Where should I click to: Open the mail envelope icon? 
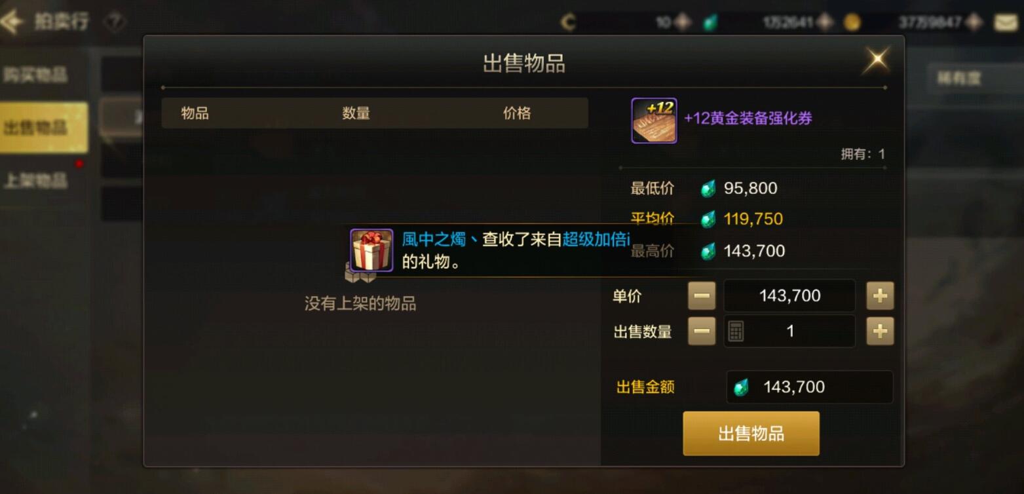pyautogui.click(x=1006, y=23)
